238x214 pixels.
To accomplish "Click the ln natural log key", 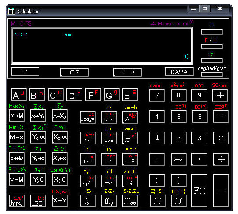I will point(88,138).
